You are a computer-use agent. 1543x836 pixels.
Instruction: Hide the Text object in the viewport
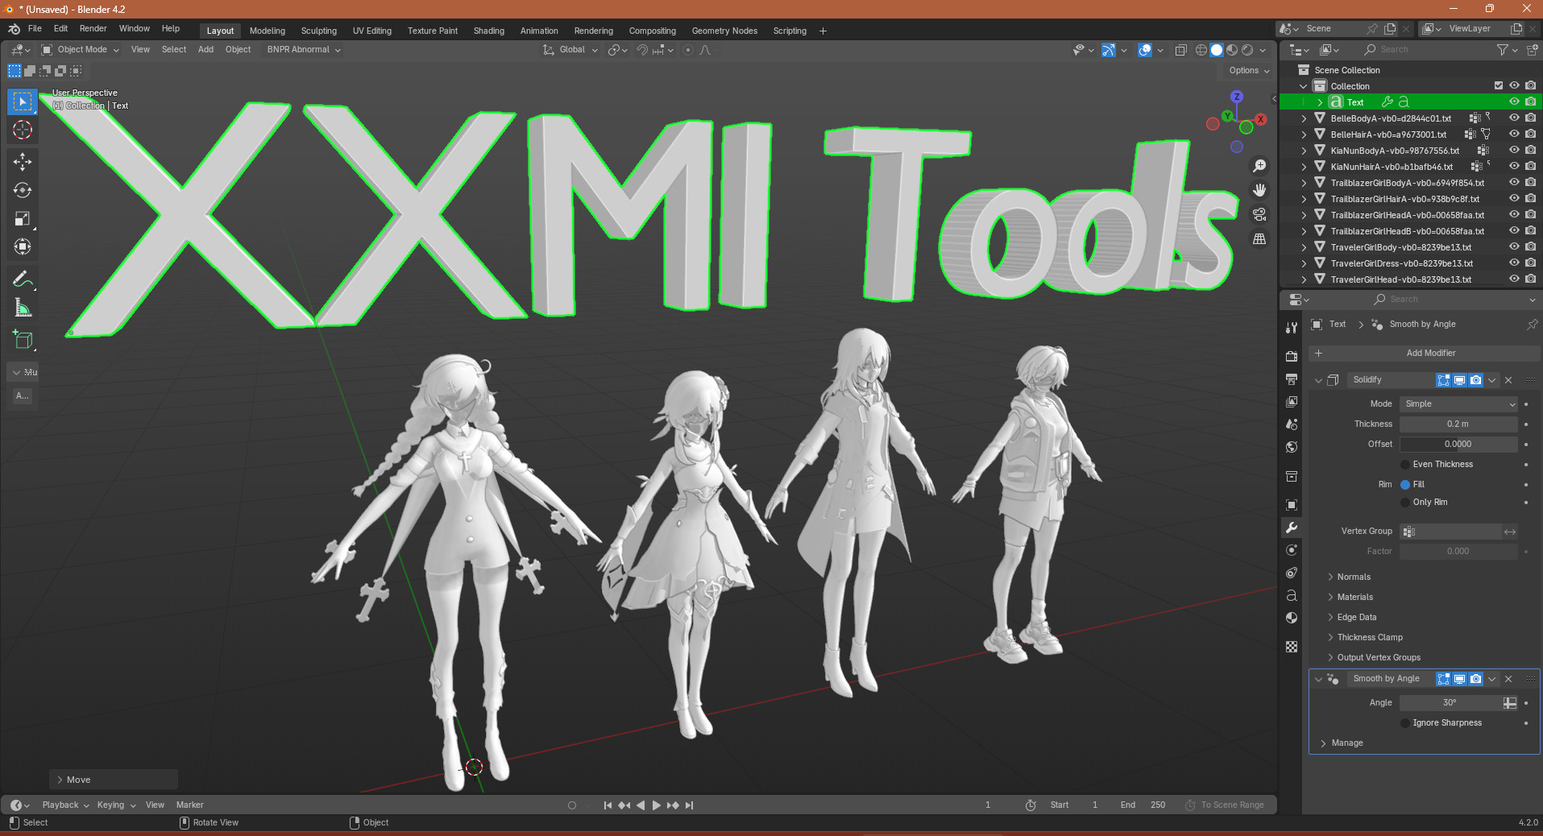pyautogui.click(x=1513, y=101)
